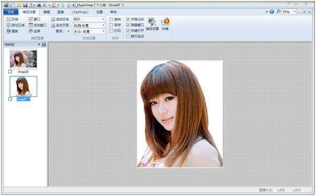Viewport: 316px width, 196px height.
Task: Open the 帮助 help tab
Action: tap(114, 12)
